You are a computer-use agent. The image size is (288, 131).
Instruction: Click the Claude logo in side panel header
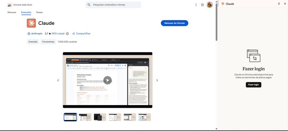click(x=223, y=4)
